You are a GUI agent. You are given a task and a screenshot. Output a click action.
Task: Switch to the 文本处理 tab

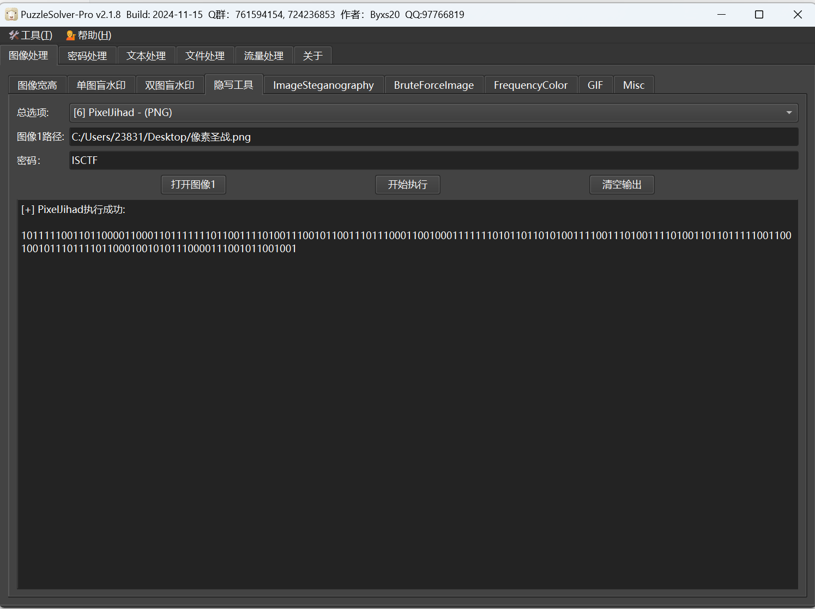[x=146, y=56]
